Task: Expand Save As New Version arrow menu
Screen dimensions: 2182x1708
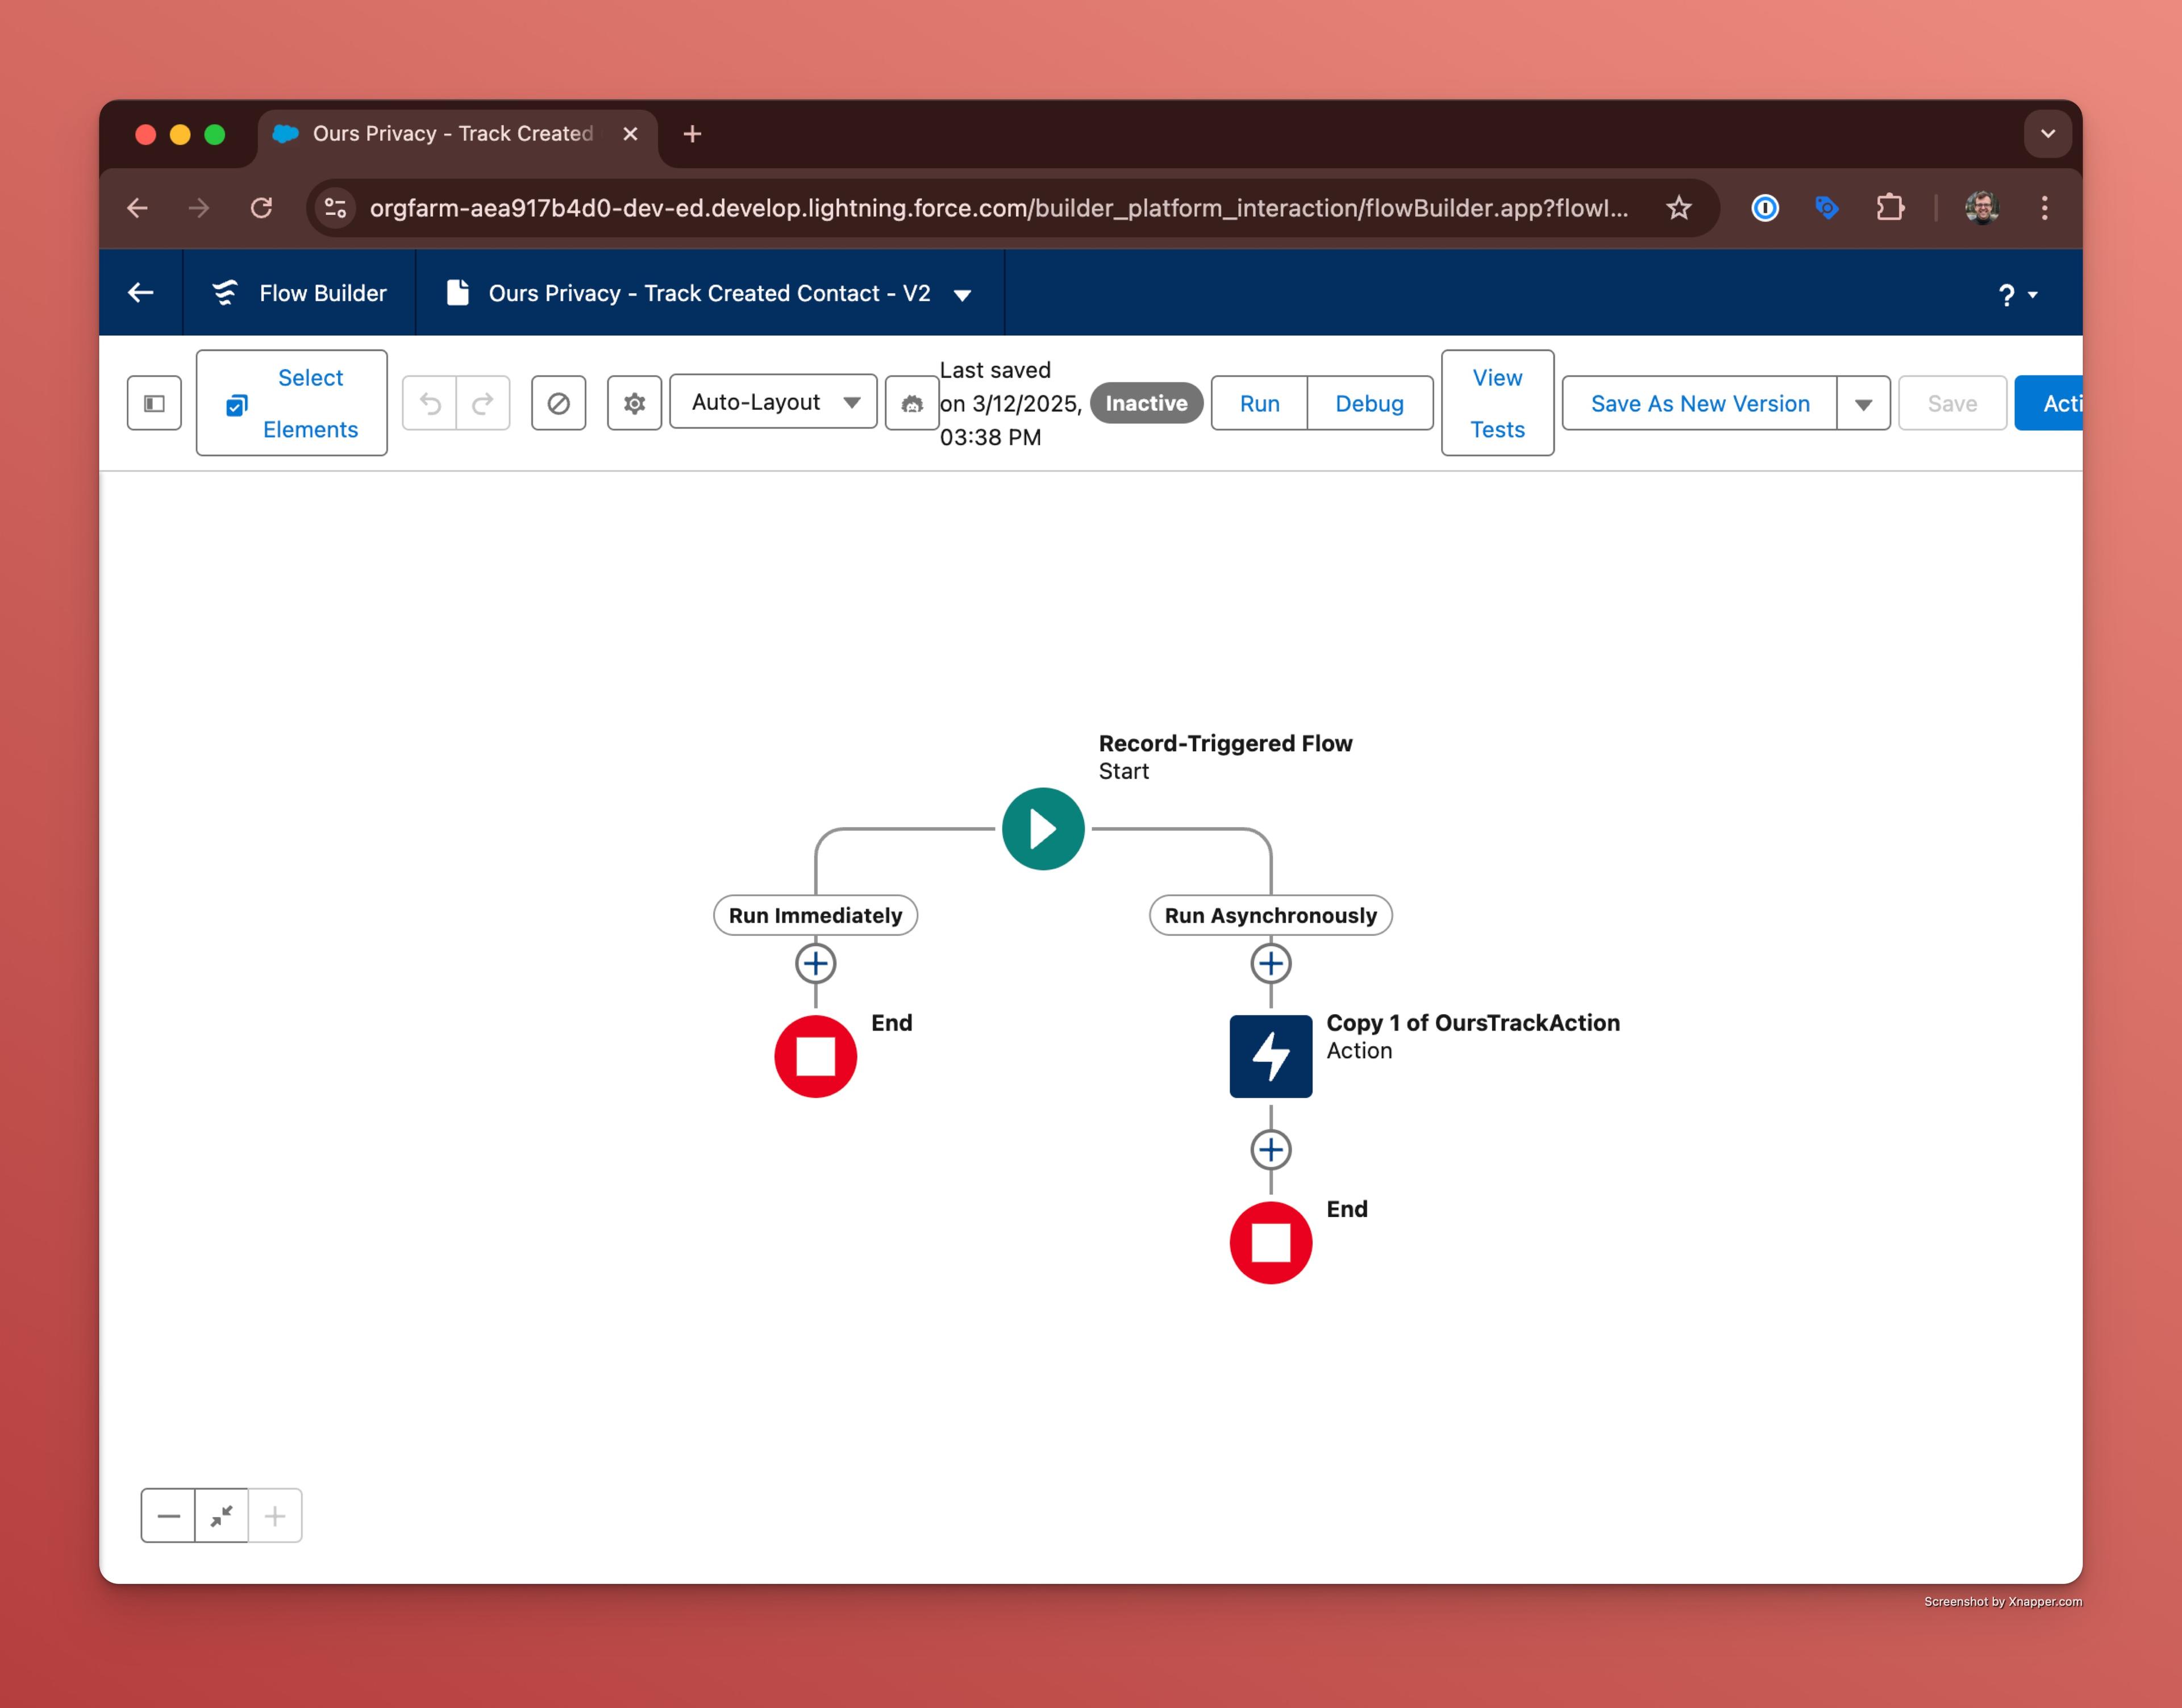Action: (1863, 404)
